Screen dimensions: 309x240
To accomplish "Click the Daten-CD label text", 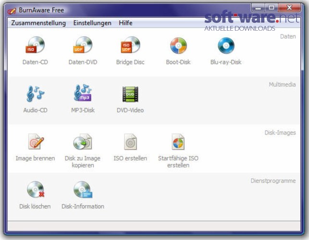I will 35,62.
